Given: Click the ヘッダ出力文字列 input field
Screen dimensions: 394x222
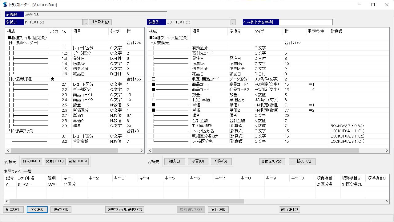Looking at the screenshot, I should [305, 22].
